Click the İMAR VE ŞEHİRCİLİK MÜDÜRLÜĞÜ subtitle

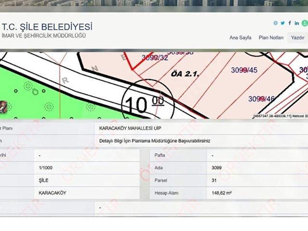(x=44, y=36)
